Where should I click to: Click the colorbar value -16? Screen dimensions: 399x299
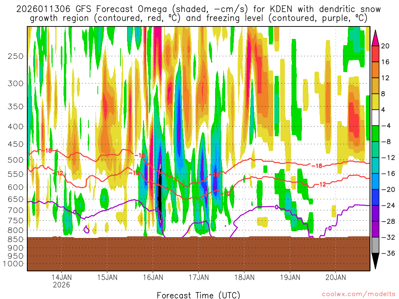[388, 174]
